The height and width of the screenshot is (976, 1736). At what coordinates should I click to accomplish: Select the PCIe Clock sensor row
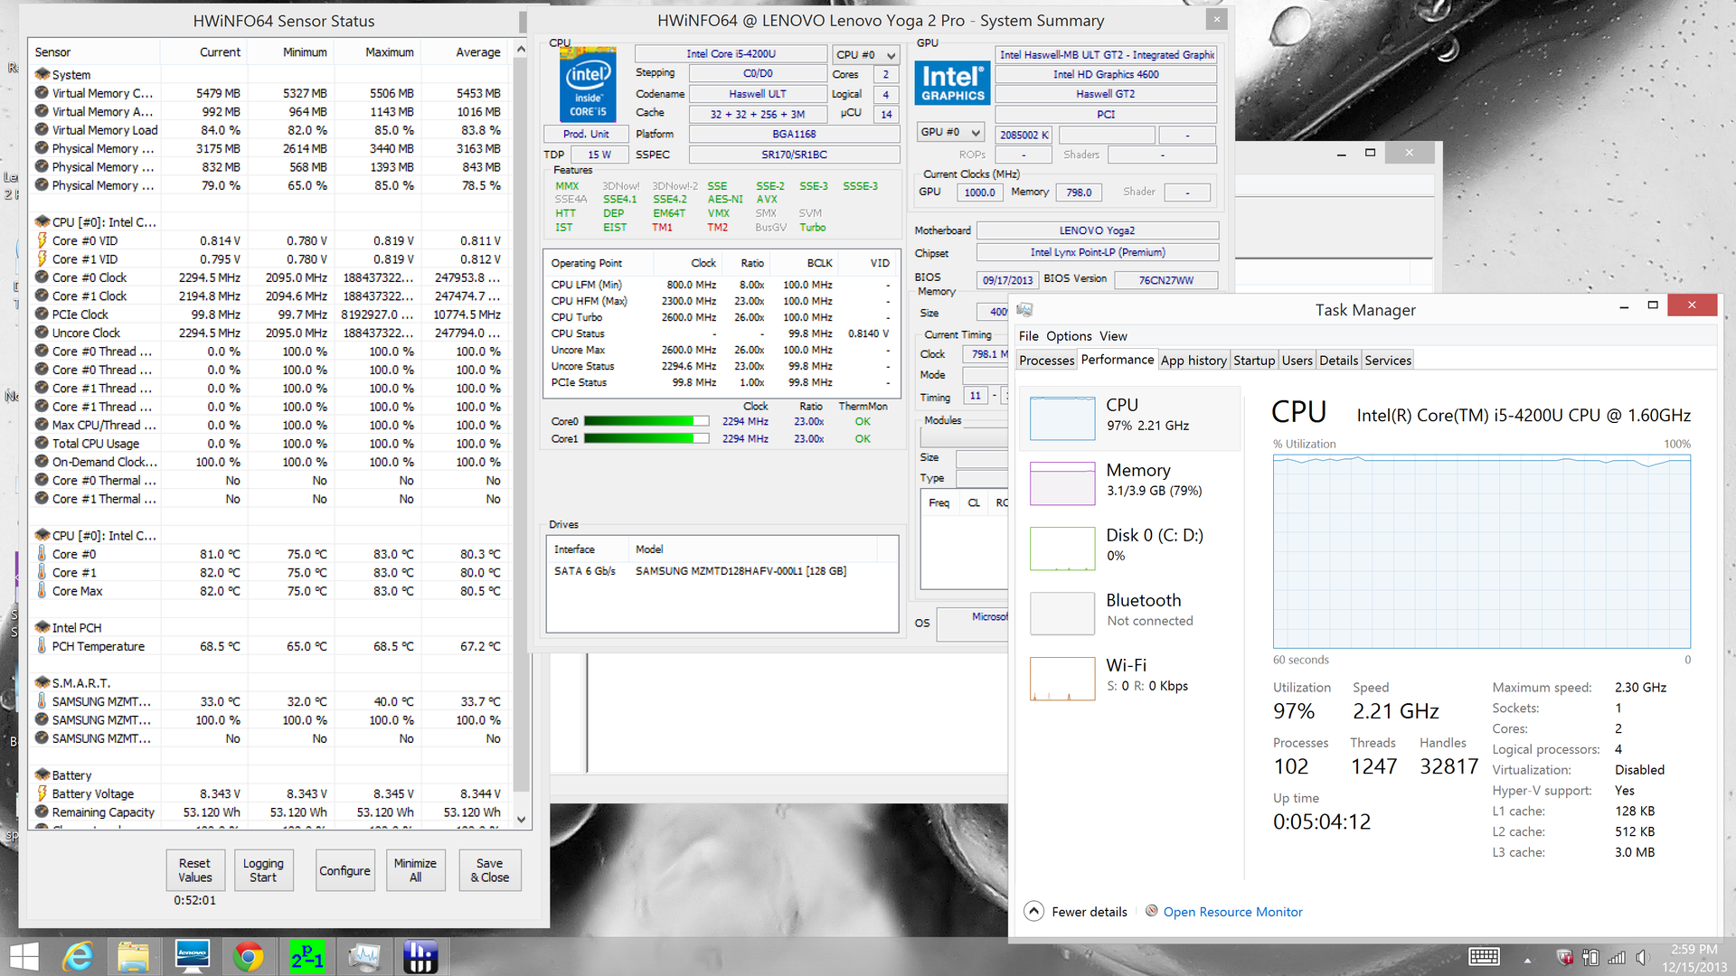click(269, 314)
